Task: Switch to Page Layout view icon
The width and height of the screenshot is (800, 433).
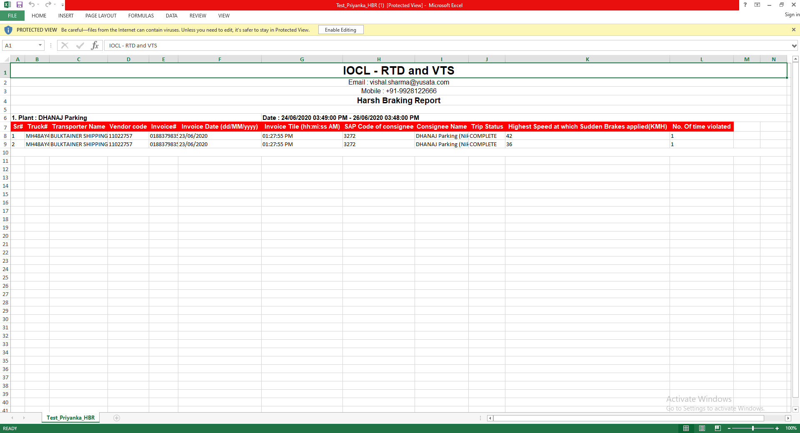Action: coord(702,428)
